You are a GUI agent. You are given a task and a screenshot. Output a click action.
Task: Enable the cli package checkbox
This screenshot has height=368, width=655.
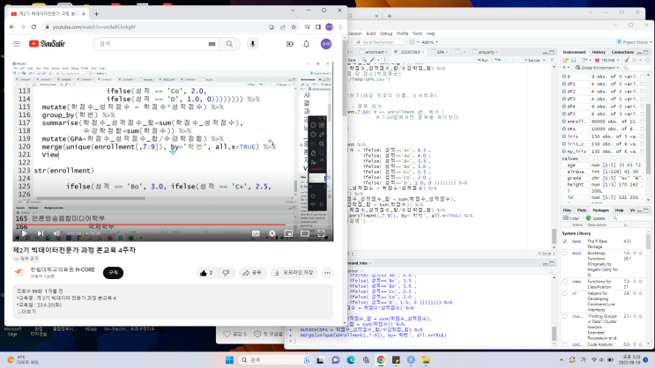tap(565, 293)
